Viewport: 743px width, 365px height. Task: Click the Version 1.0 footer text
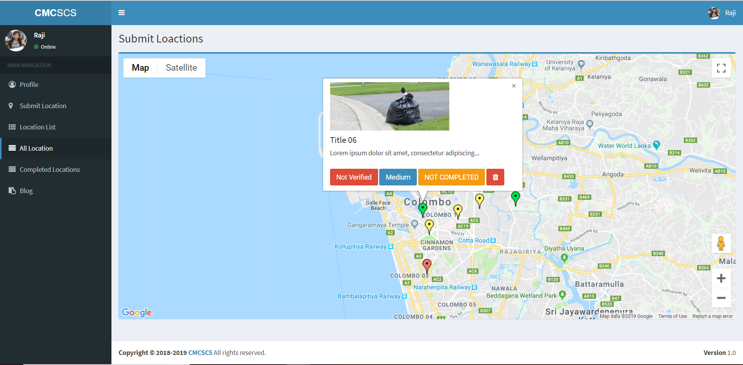[719, 353]
